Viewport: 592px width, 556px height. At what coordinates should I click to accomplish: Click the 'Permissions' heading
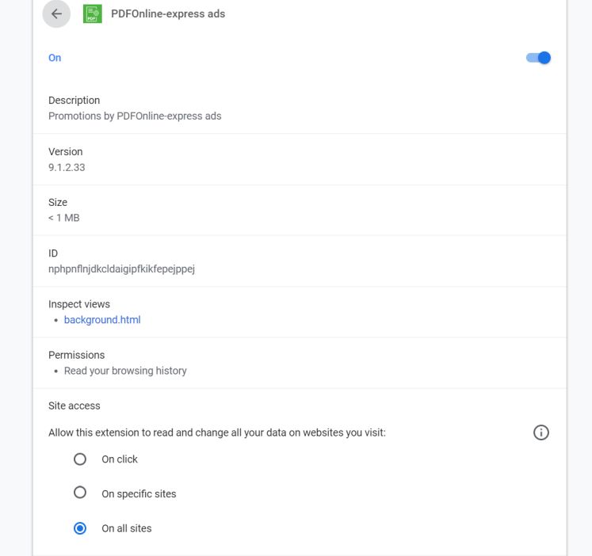(x=76, y=355)
